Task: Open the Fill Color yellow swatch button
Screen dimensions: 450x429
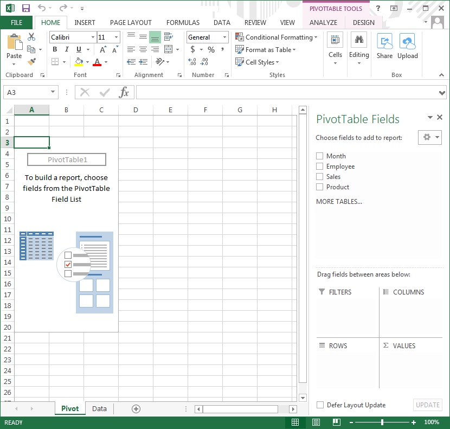Action: click(x=79, y=62)
